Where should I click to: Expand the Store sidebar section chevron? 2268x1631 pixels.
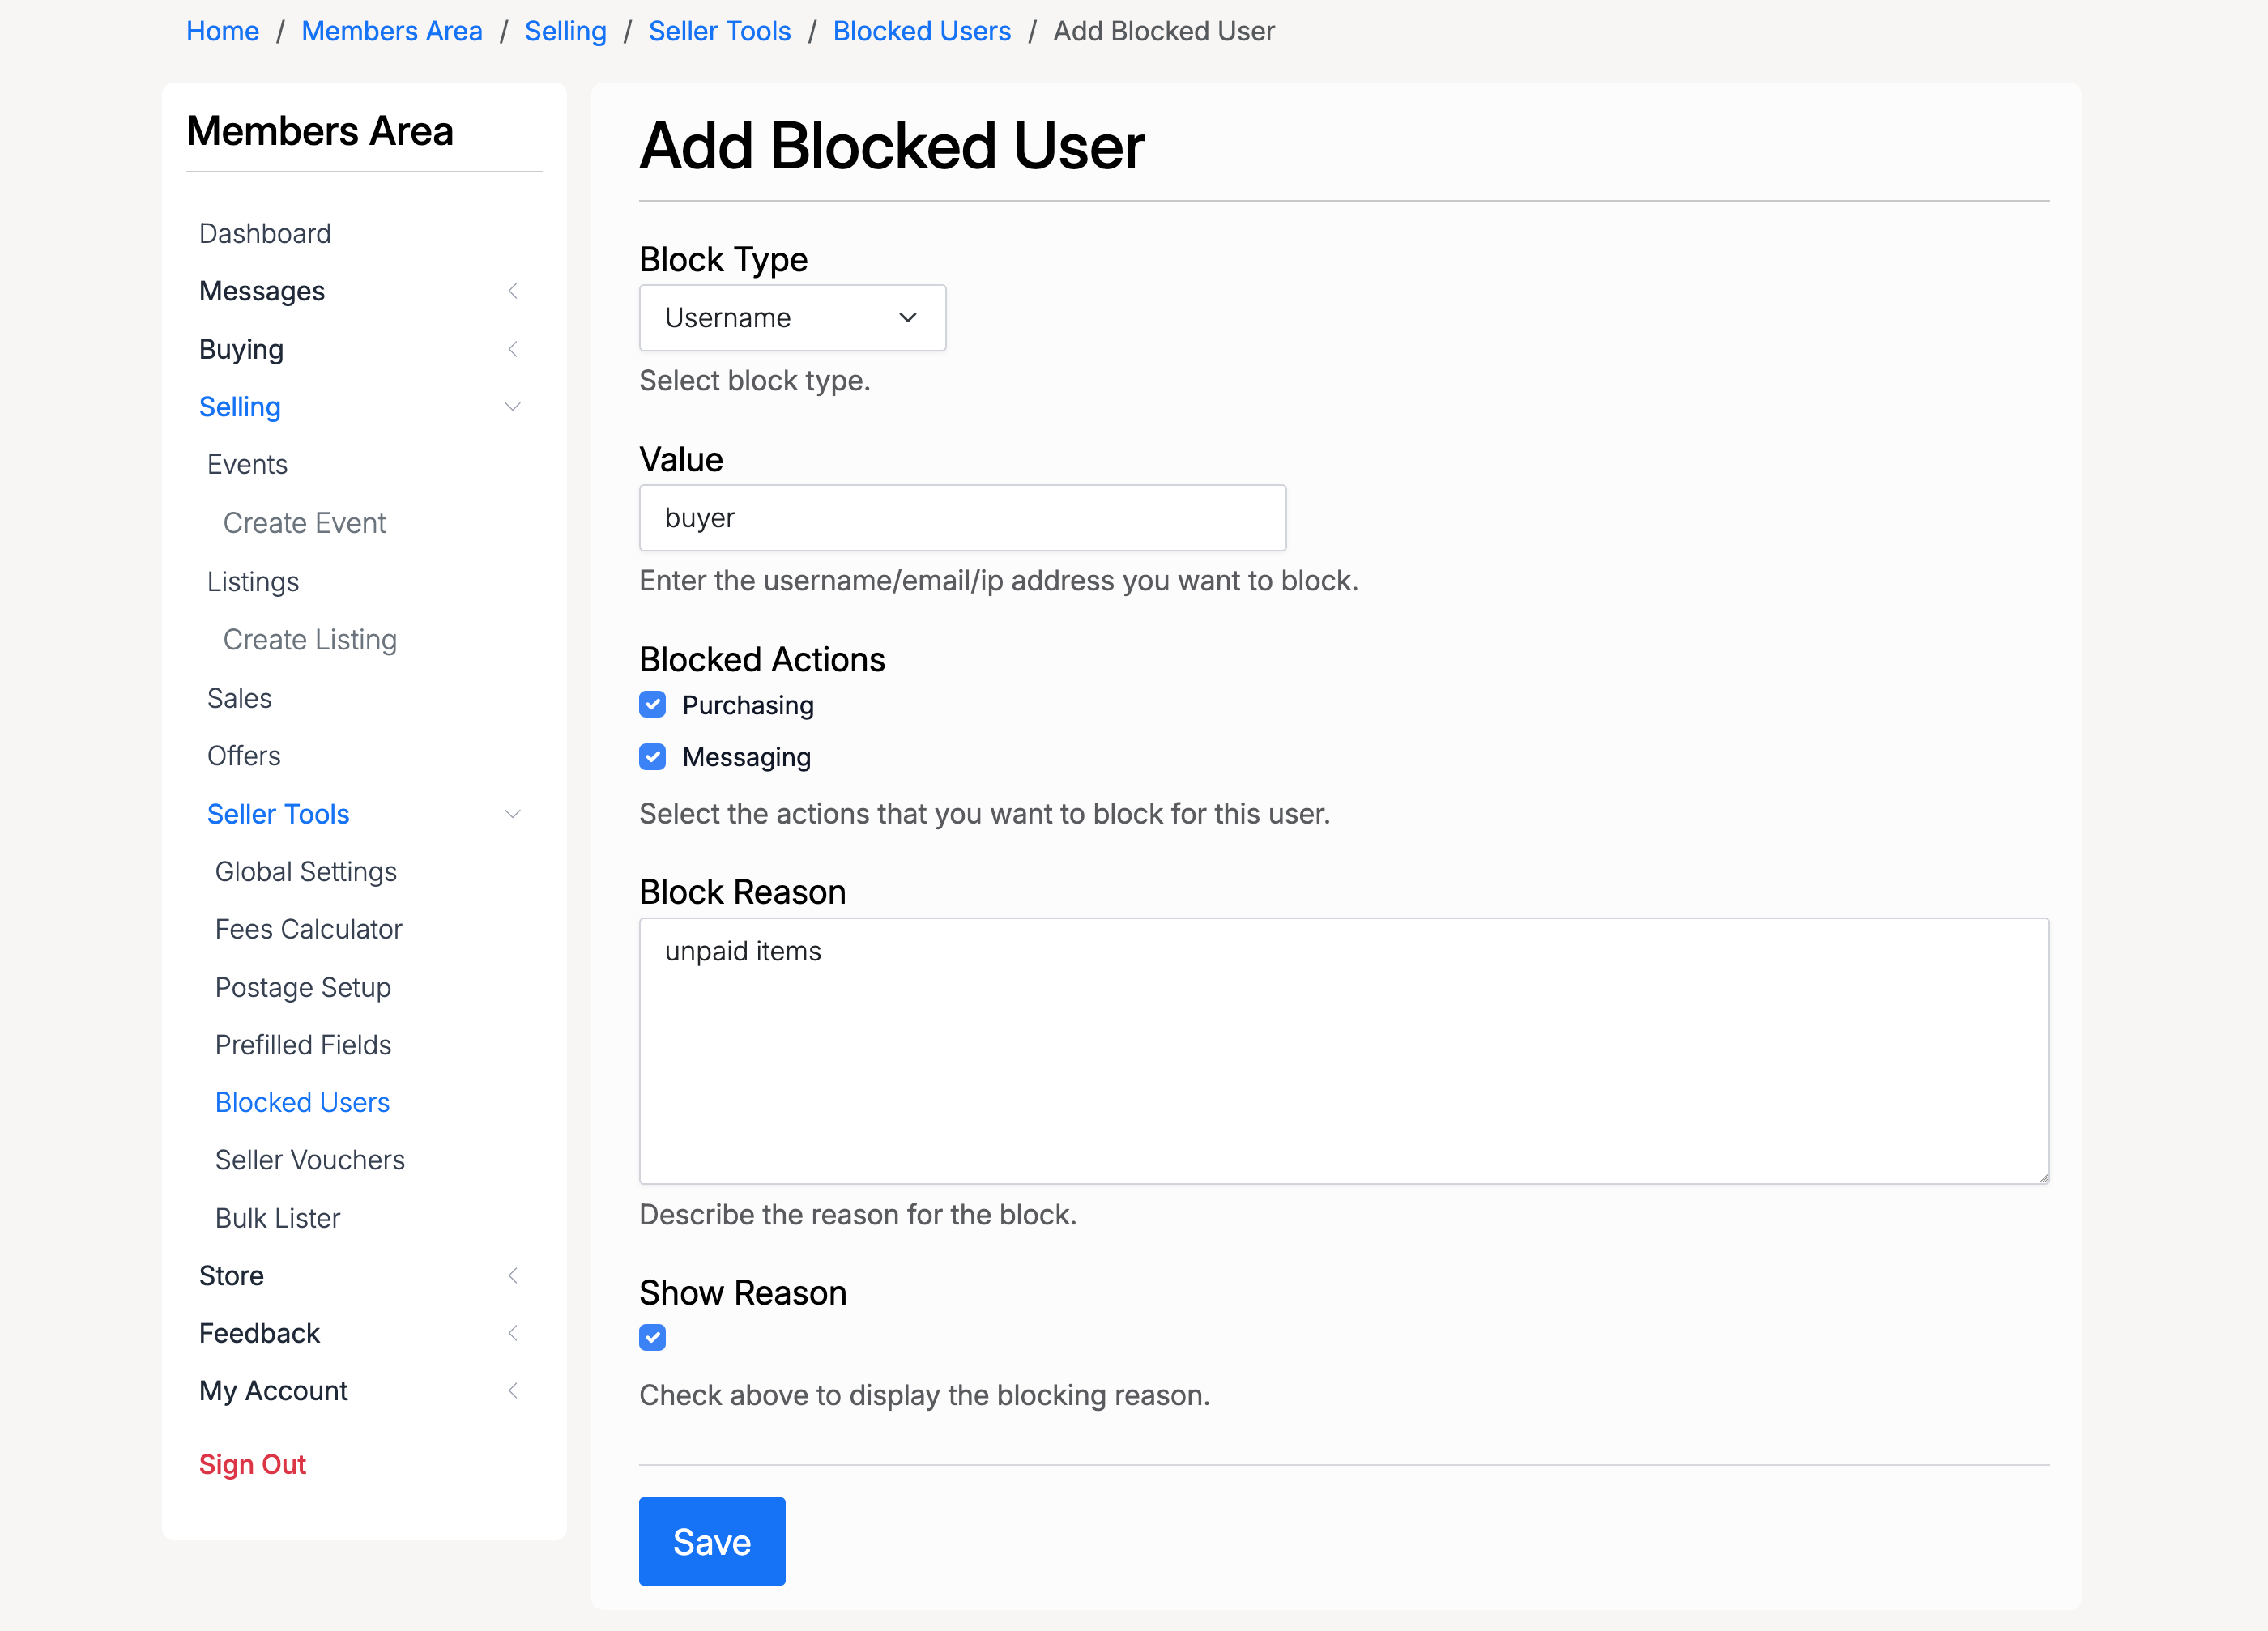(x=513, y=1275)
